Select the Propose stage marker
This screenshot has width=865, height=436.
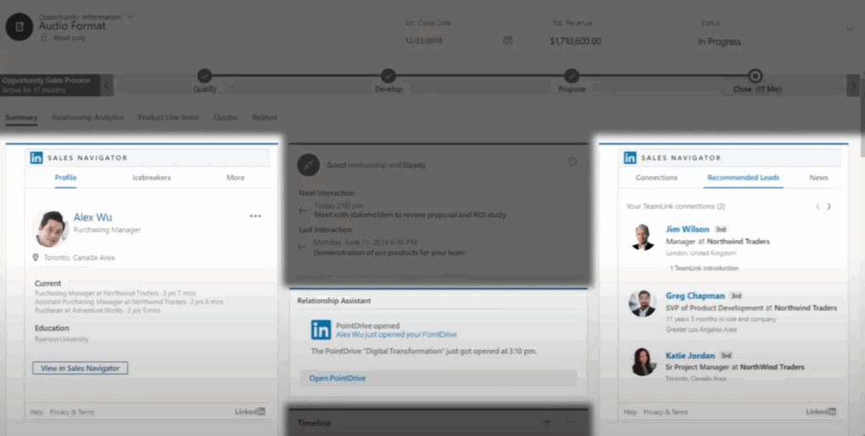(x=572, y=75)
